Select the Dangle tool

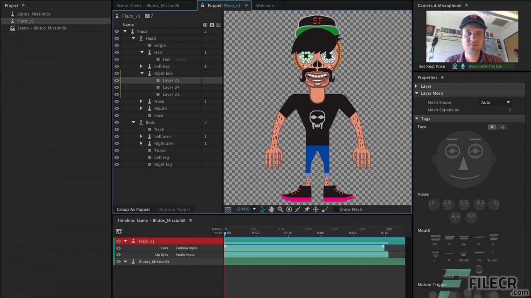tap(325, 209)
